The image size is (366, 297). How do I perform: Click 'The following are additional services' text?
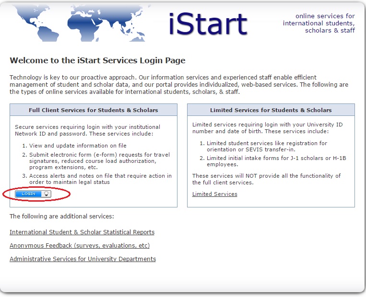click(61, 217)
